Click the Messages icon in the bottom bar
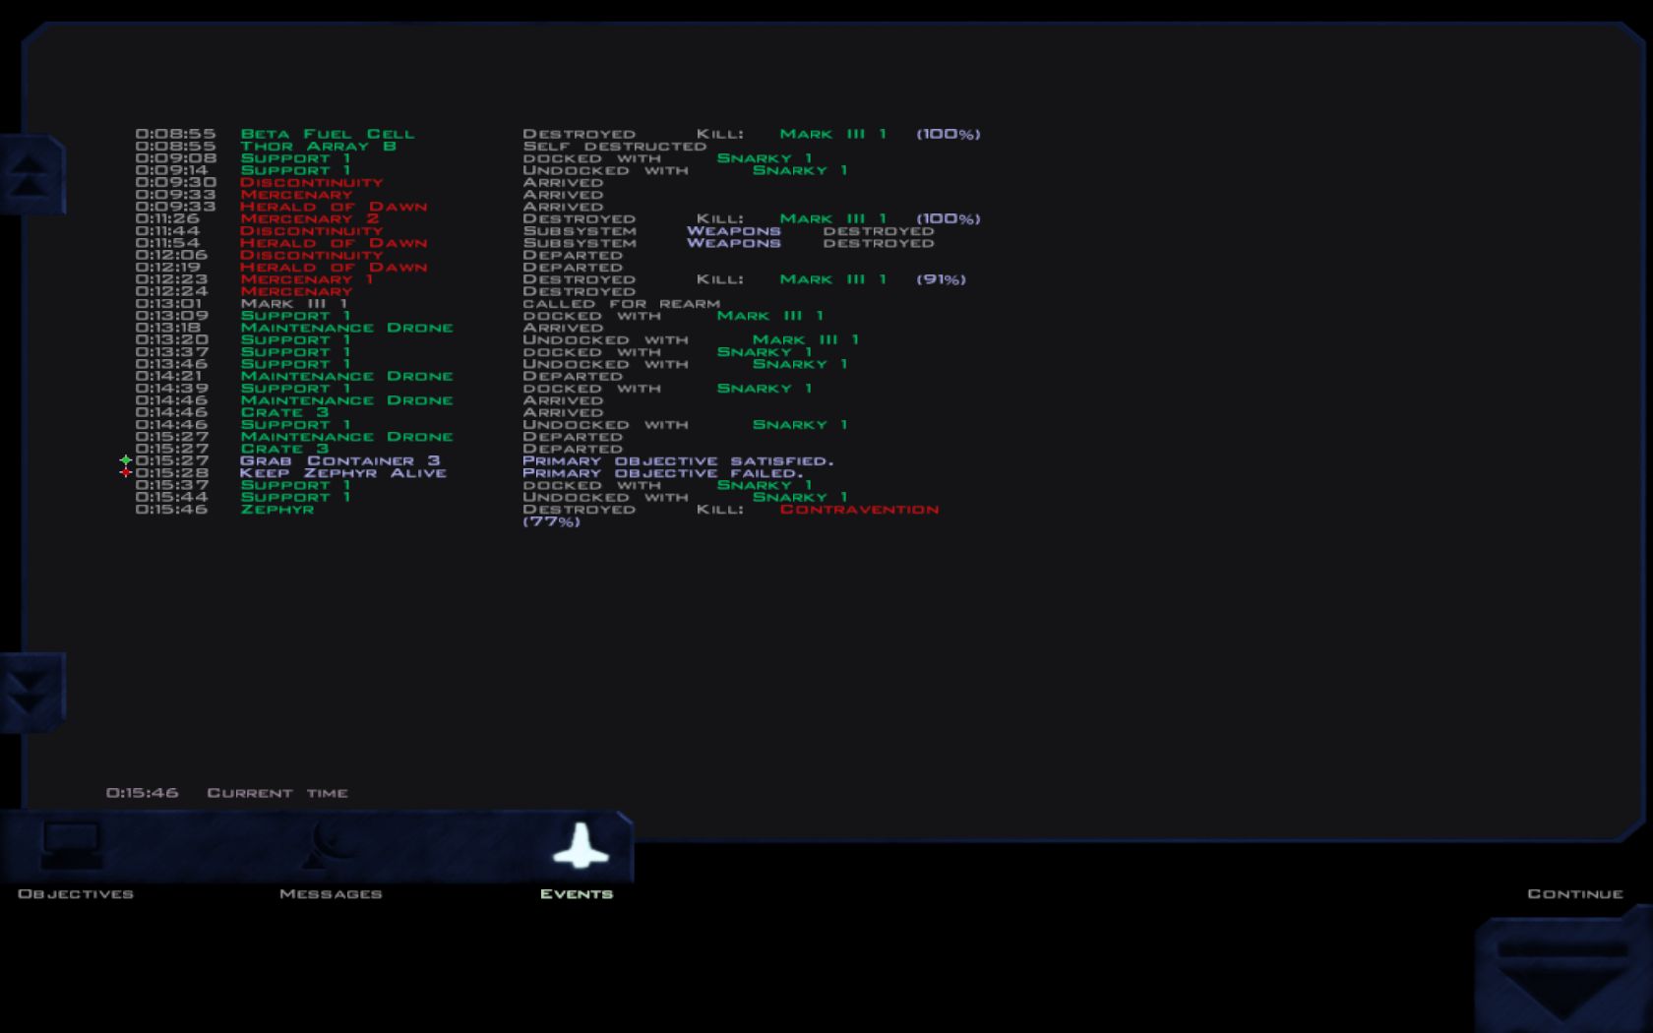 [330, 845]
